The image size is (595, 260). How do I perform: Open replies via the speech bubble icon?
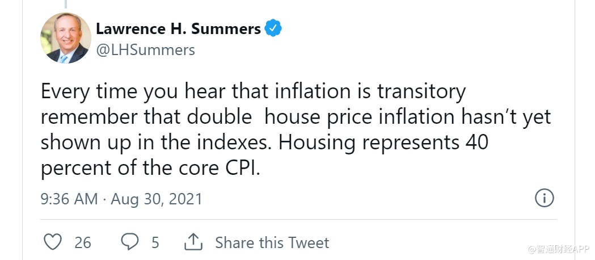(x=130, y=242)
